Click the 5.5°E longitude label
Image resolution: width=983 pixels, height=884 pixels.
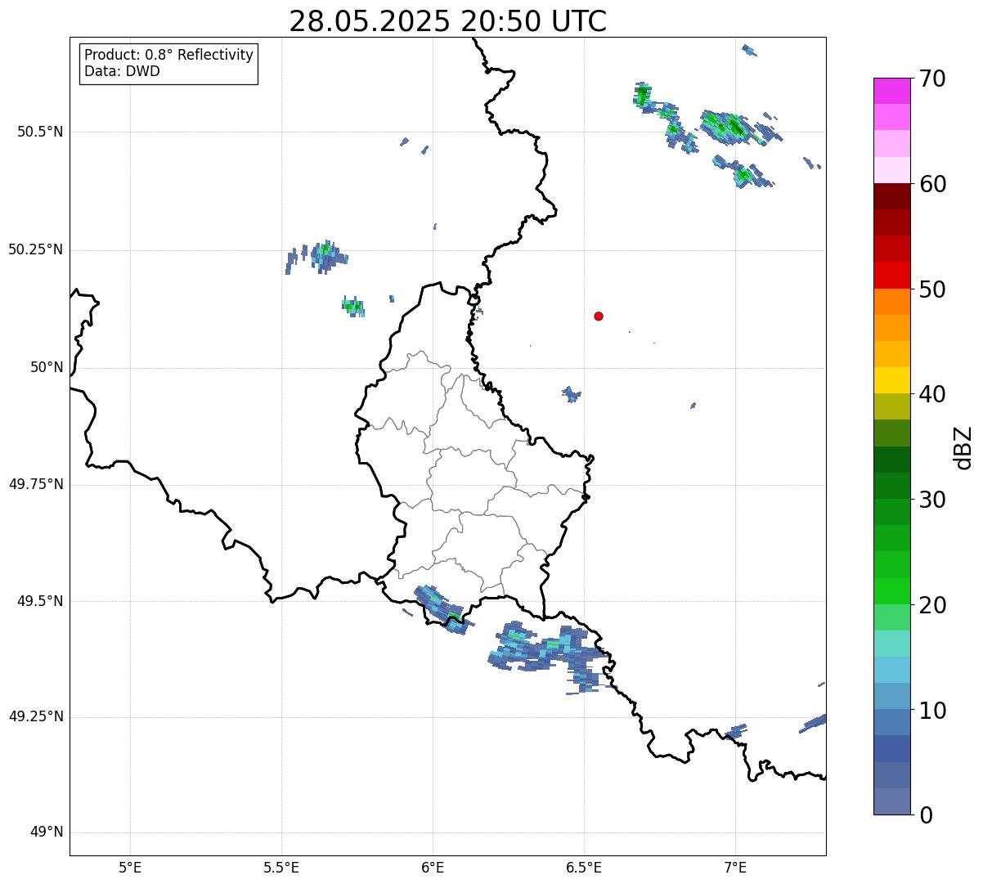[281, 867]
